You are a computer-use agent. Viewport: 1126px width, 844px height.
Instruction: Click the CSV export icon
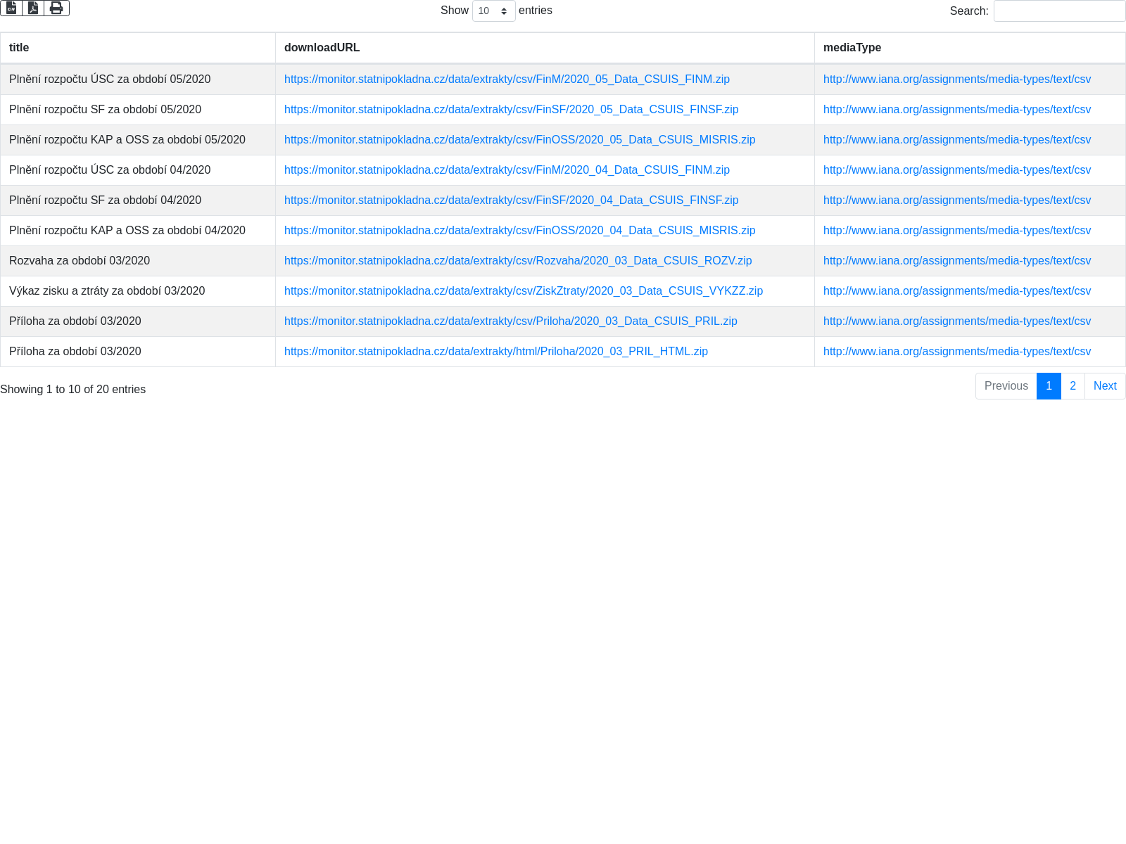point(11,8)
